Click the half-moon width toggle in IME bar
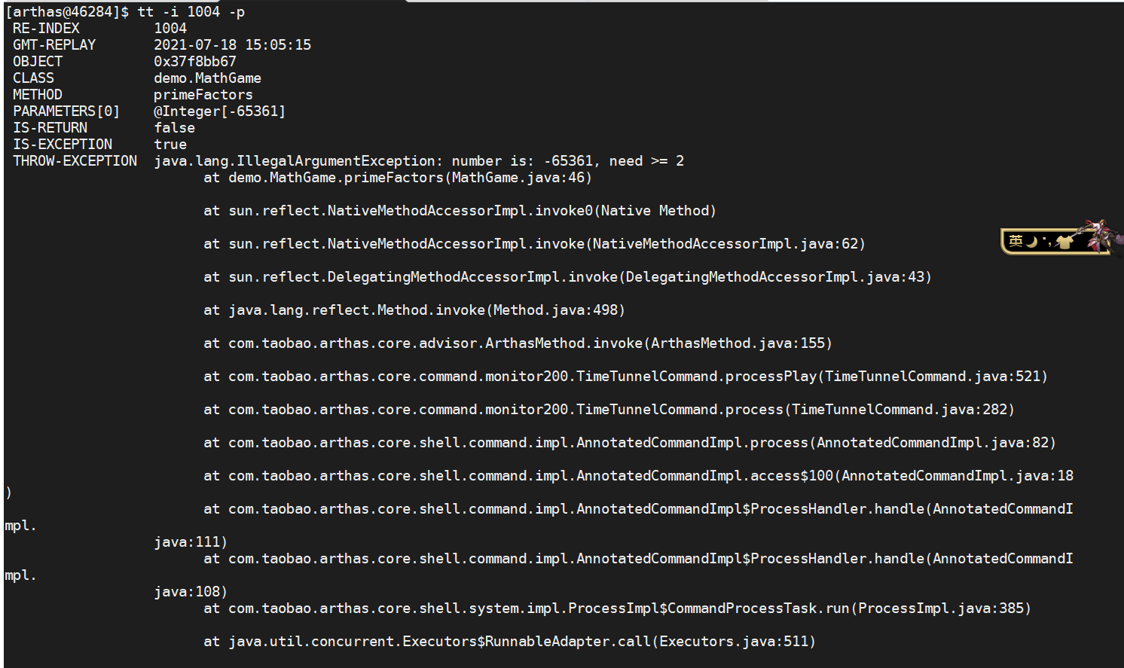The image size is (1124, 668). click(1032, 241)
